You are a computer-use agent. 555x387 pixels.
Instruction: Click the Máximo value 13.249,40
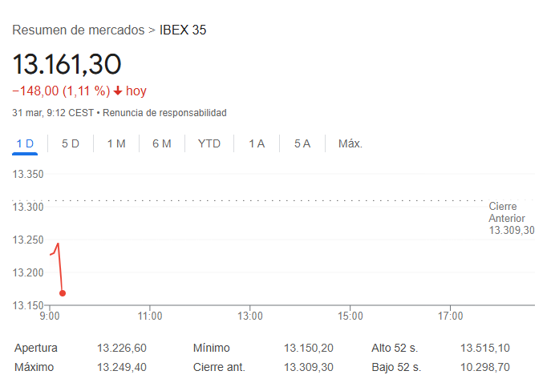tap(122, 367)
